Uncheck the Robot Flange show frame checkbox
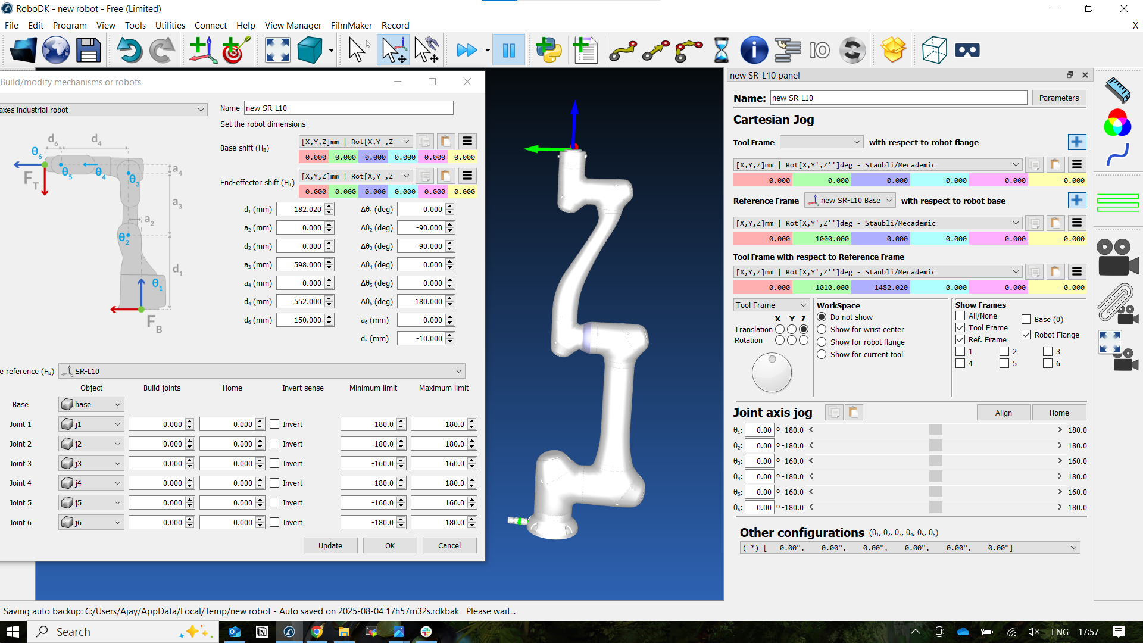This screenshot has height=643, width=1143. 1026,335
